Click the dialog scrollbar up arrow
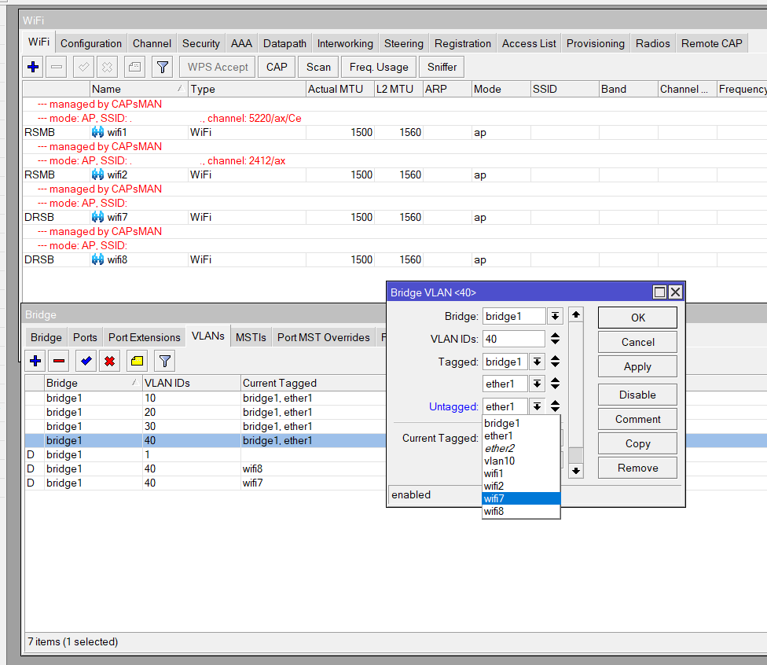Image resolution: width=767 pixels, height=665 pixels. tap(576, 314)
